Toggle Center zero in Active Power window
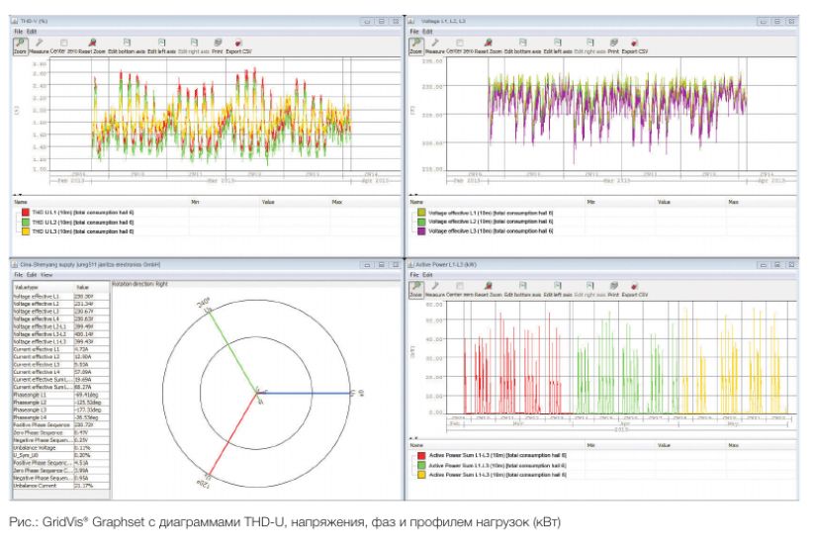The image size is (813, 548). (x=460, y=286)
